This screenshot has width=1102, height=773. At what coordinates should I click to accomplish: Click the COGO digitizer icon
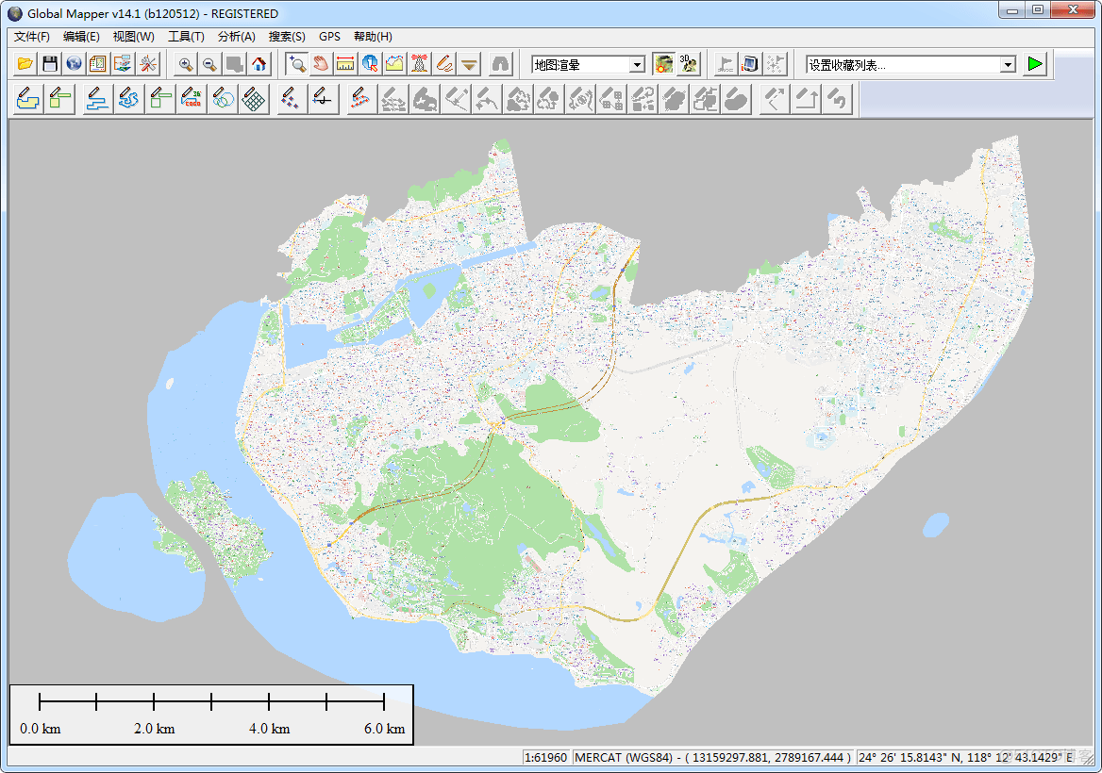tap(192, 99)
